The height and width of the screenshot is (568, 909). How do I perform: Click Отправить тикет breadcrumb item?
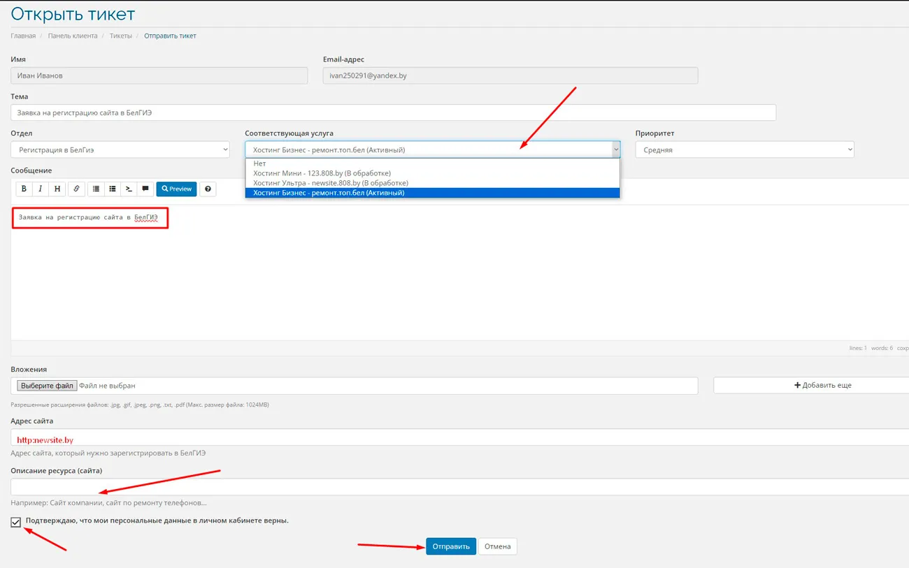click(170, 36)
